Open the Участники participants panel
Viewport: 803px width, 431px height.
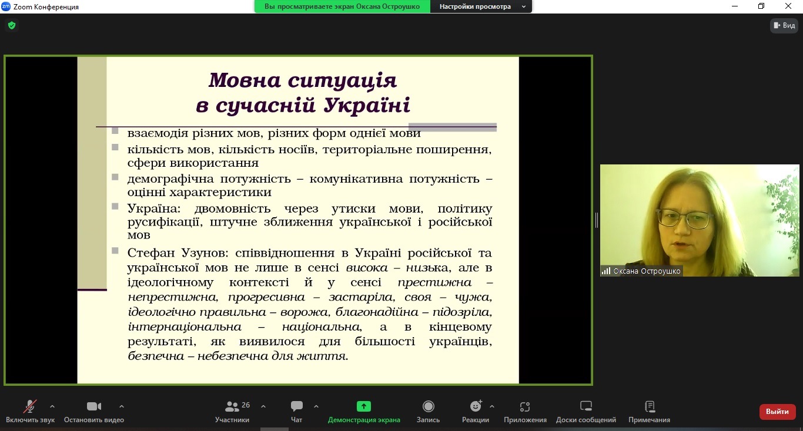(232, 407)
